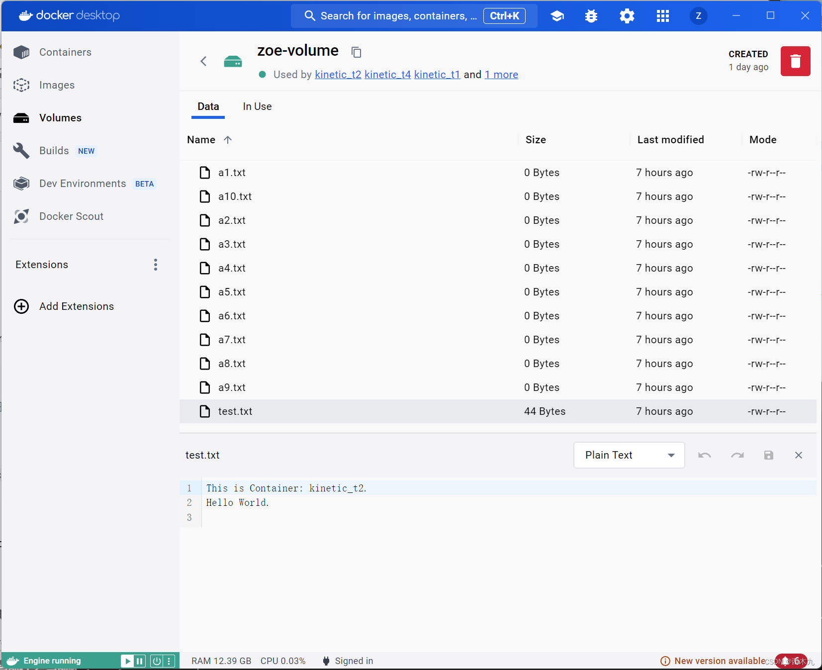Click the engine power button
The width and height of the screenshot is (822, 670).
157,661
